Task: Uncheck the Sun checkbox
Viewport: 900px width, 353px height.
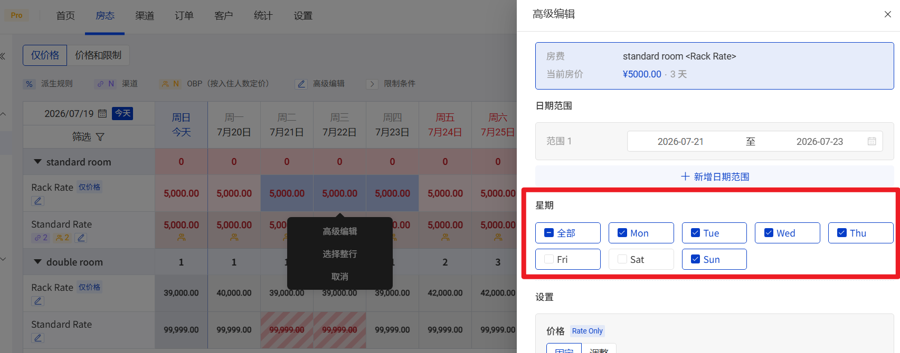Action: (695, 259)
